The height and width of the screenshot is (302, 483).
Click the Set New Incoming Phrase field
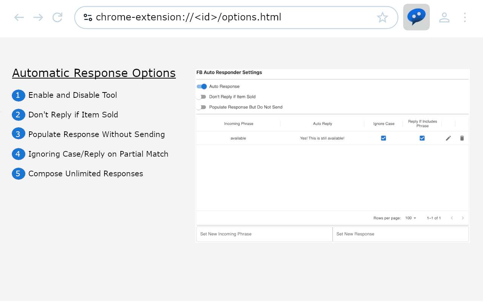click(264, 234)
